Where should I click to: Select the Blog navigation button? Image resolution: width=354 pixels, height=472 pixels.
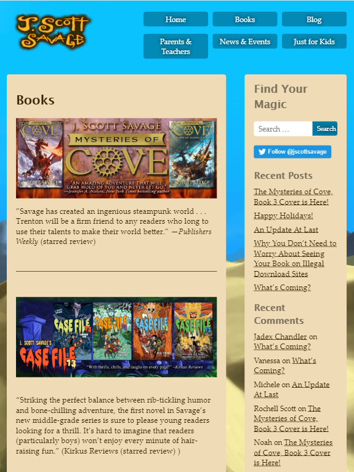coord(314,19)
